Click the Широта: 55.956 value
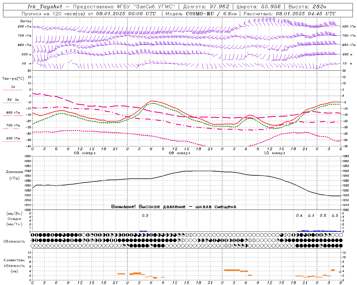357x285 pixels. [259, 7]
